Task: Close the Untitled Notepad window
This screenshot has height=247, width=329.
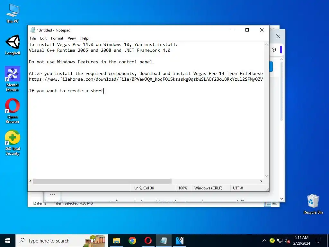Action: (x=262, y=30)
